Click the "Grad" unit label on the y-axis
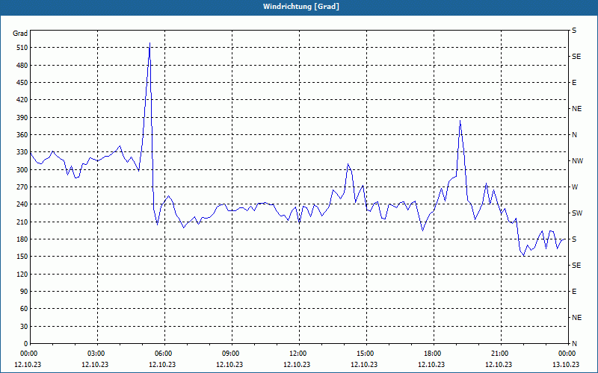The image size is (598, 373). click(20, 34)
